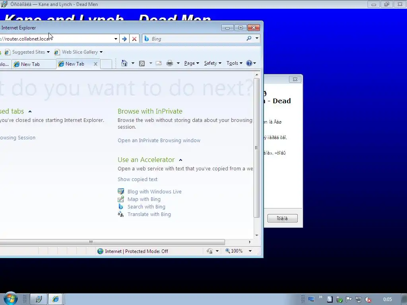
Task: Expand the Web Slice Gallery dropdown arrow
Action: tap(101, 52)
